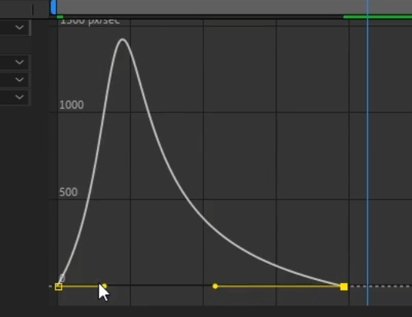Screen dimensions: 412x317
Task: Click the yellow handle line of end keyframe
Action: 279,286
